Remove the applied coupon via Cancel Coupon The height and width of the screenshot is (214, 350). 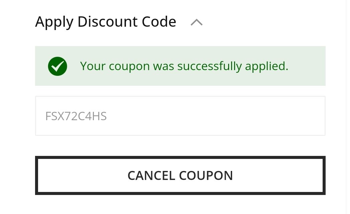[x=180, y=175]
